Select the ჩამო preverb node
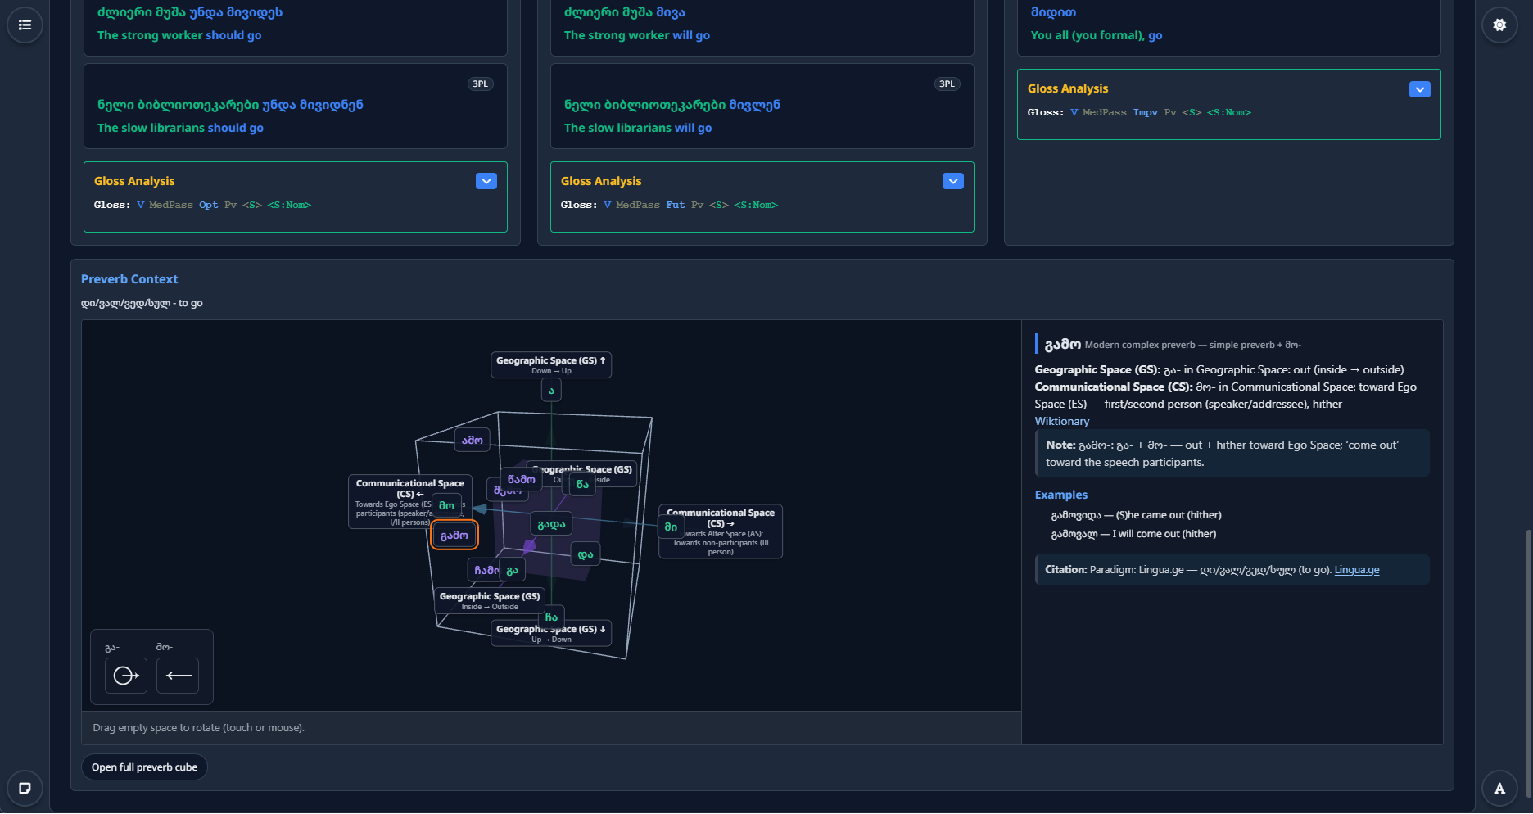 tap(484, 570)
